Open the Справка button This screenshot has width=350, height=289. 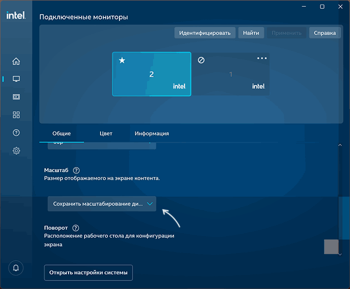tap(325, 33)
